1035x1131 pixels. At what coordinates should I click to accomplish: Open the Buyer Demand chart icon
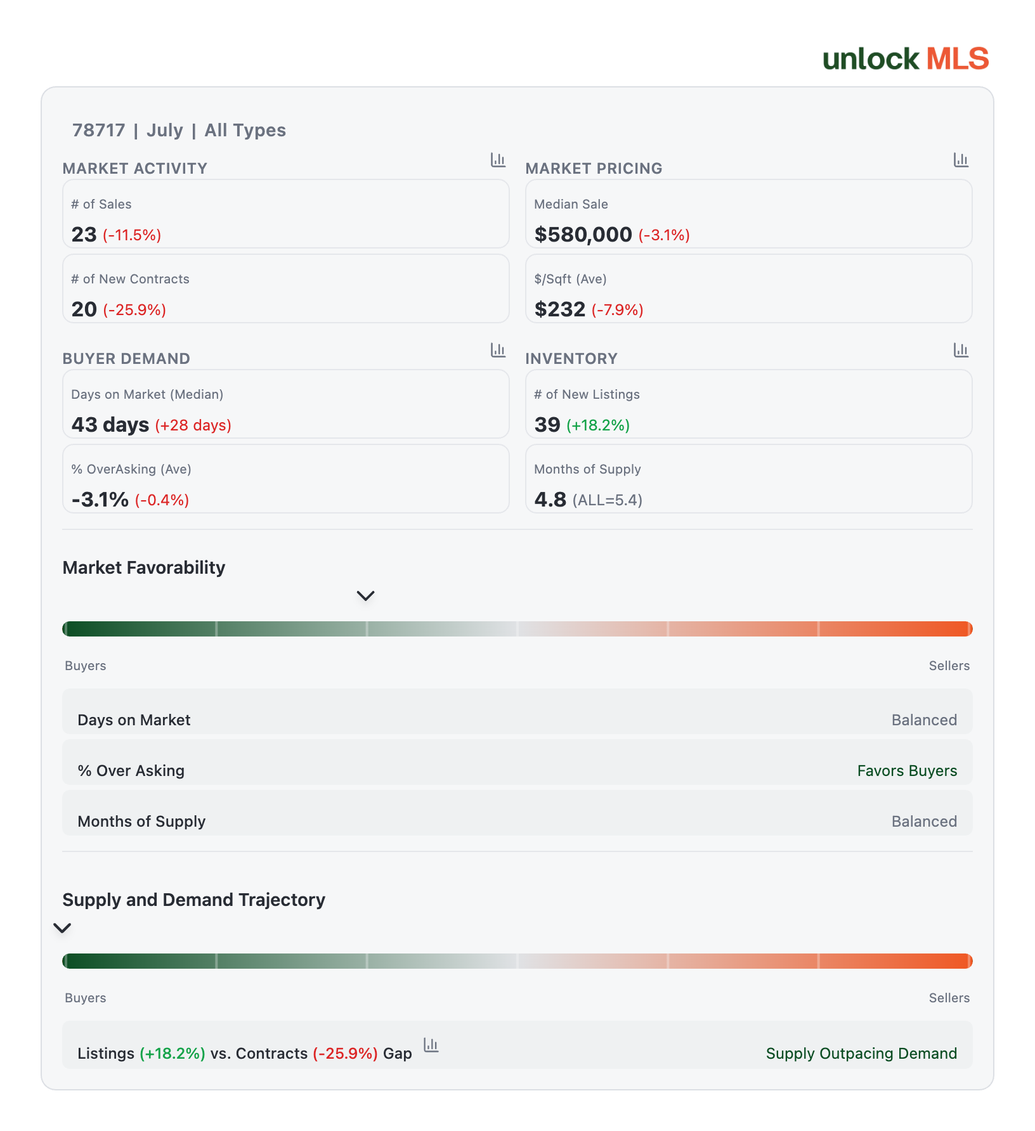(x=498, y=350)
